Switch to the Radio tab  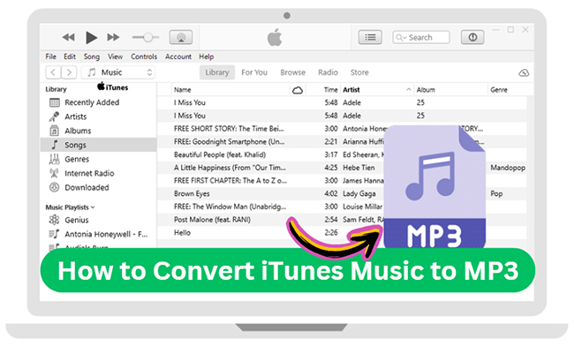(x=328, y=72)
